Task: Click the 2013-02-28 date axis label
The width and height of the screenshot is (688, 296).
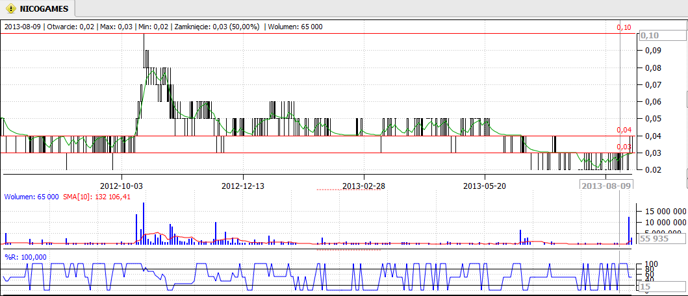Action: tap(363, 186)
